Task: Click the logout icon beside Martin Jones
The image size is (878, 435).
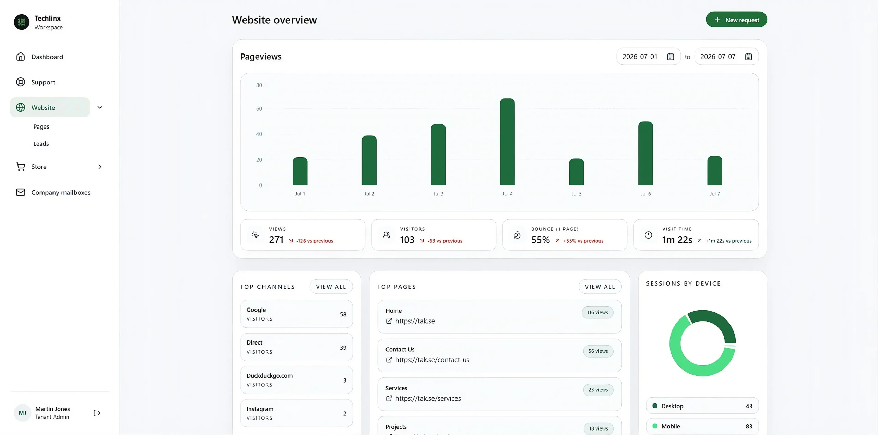Action: click(x=97, y=413)
